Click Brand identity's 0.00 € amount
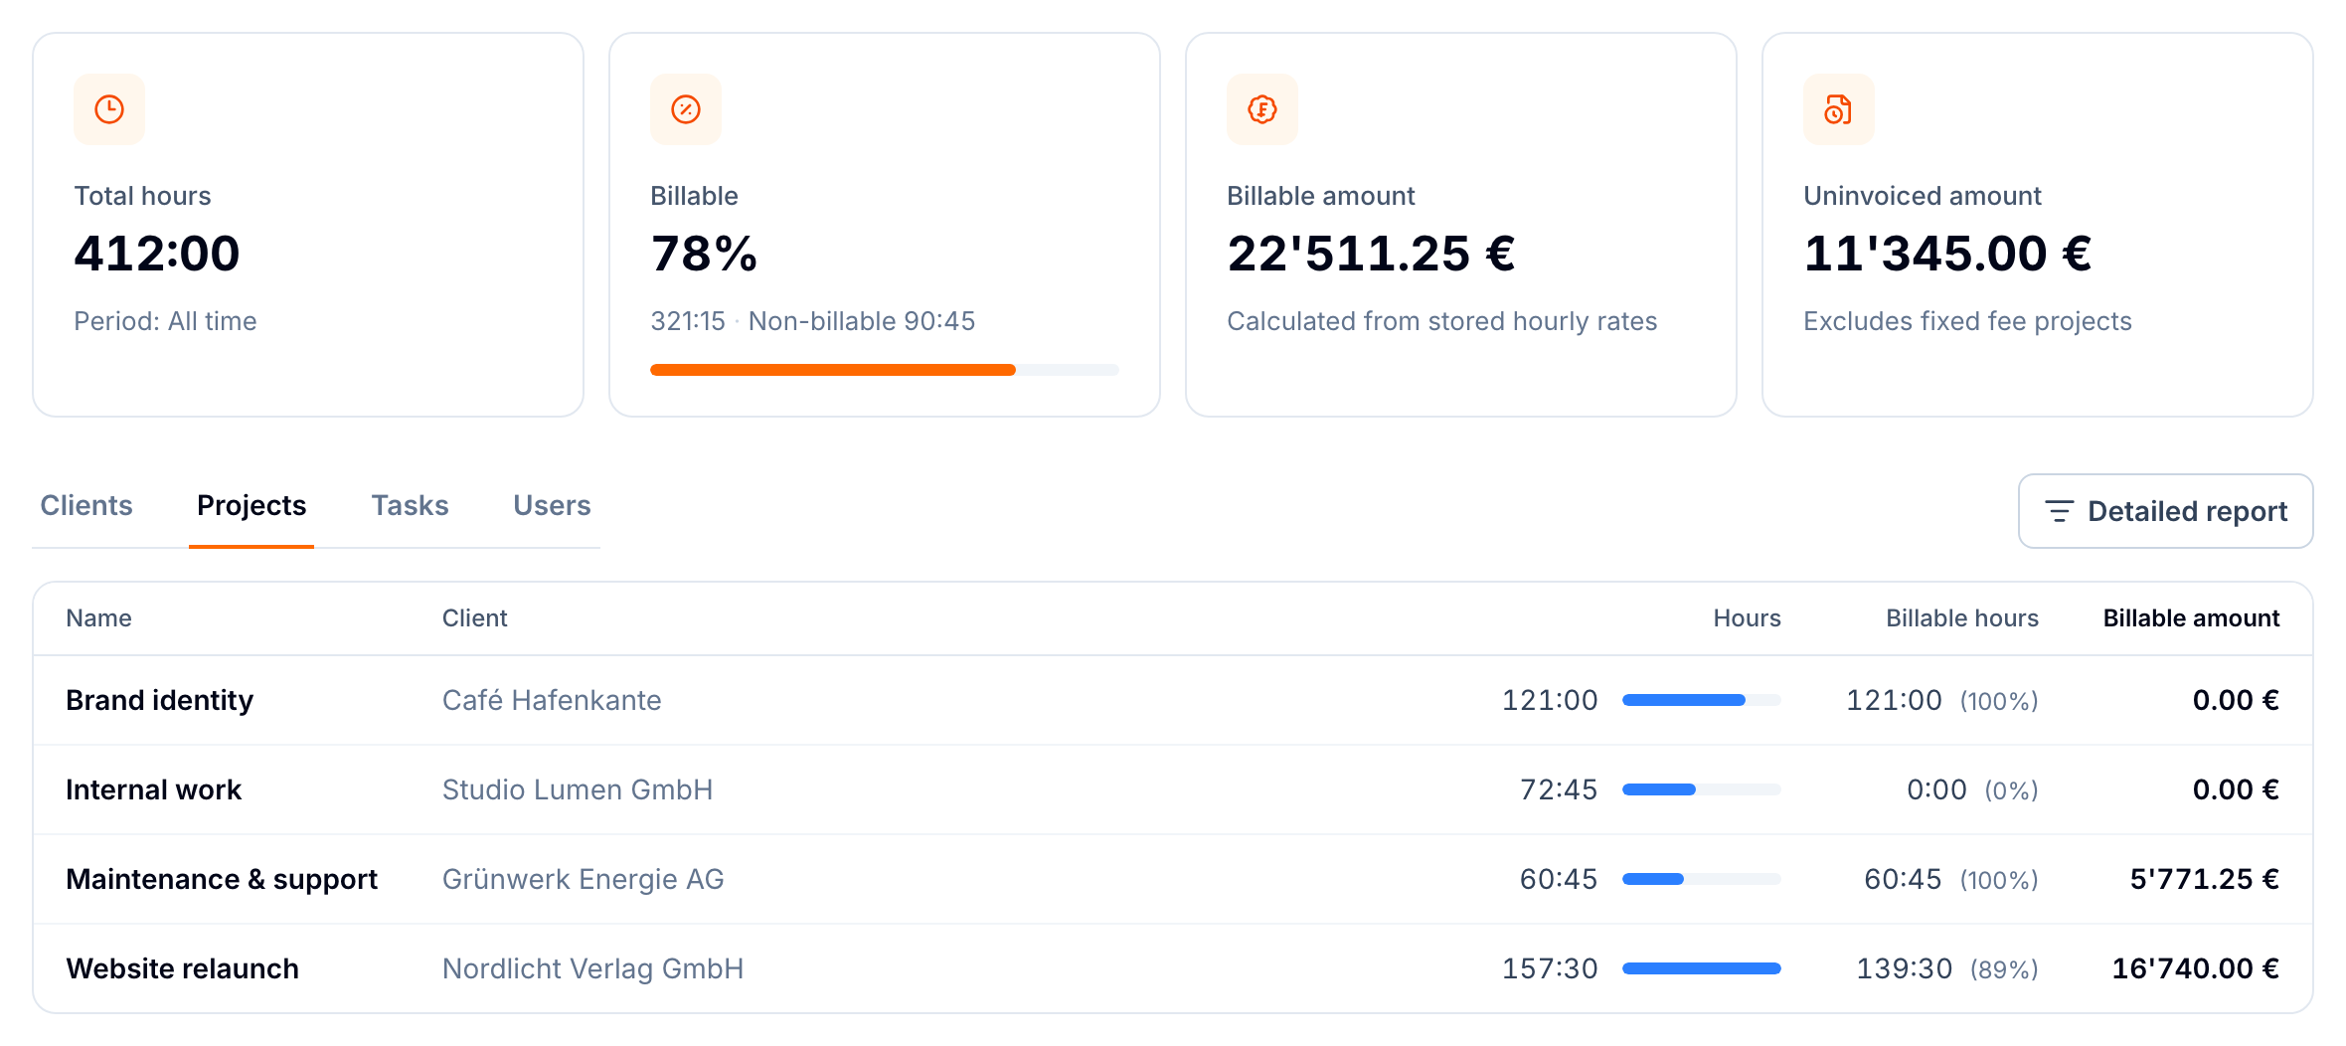This screenshot has height=1046, width=2346. 2236,700
